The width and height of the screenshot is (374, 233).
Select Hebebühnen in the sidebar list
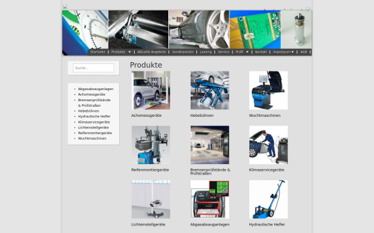click(x=89, y=111)
